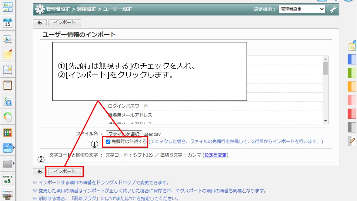357x201 pixels.
Task: Click the item list scroll down arrow
Action: pyautogui.click(x=325, y=121)
